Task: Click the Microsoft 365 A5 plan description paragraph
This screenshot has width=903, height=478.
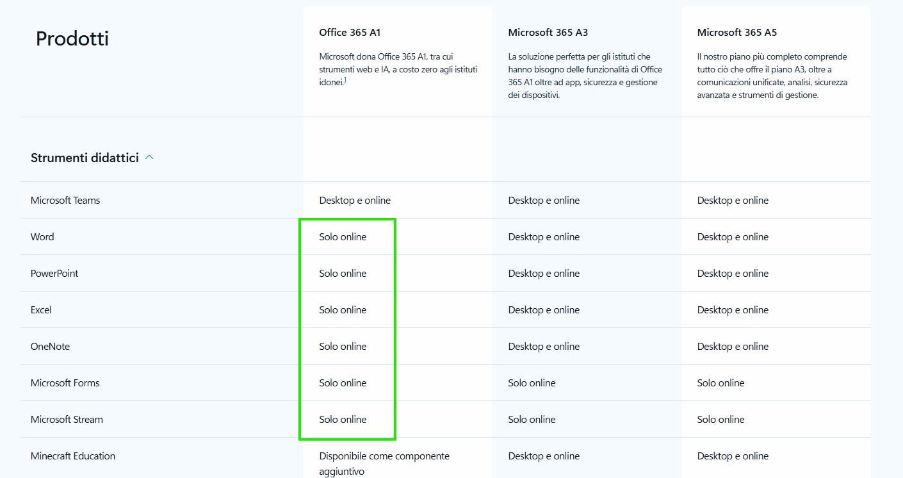Action: [x=773, y=76]
